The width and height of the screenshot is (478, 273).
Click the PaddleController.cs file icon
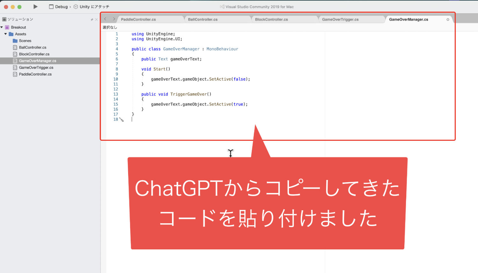coord(15,74)
